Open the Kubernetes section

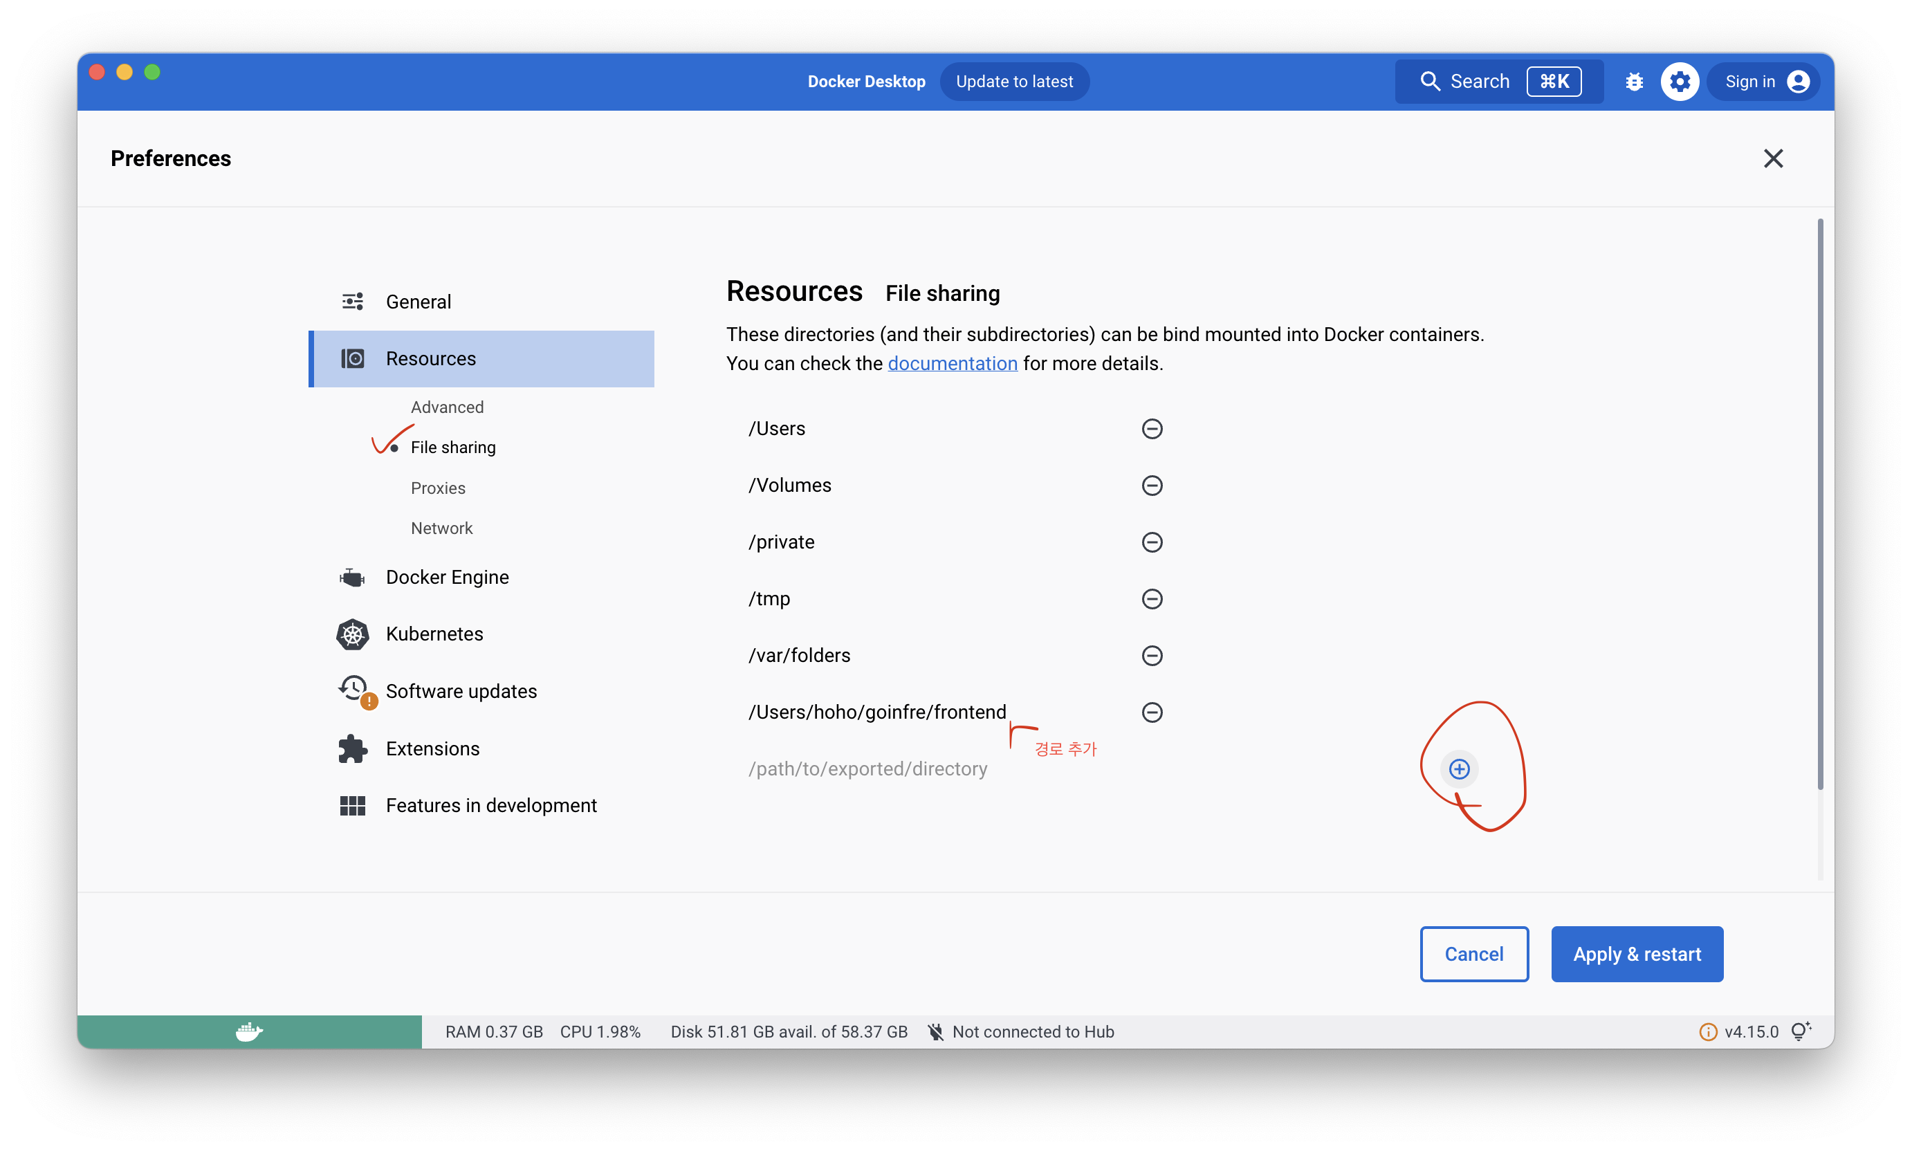(x=481, y=634)
